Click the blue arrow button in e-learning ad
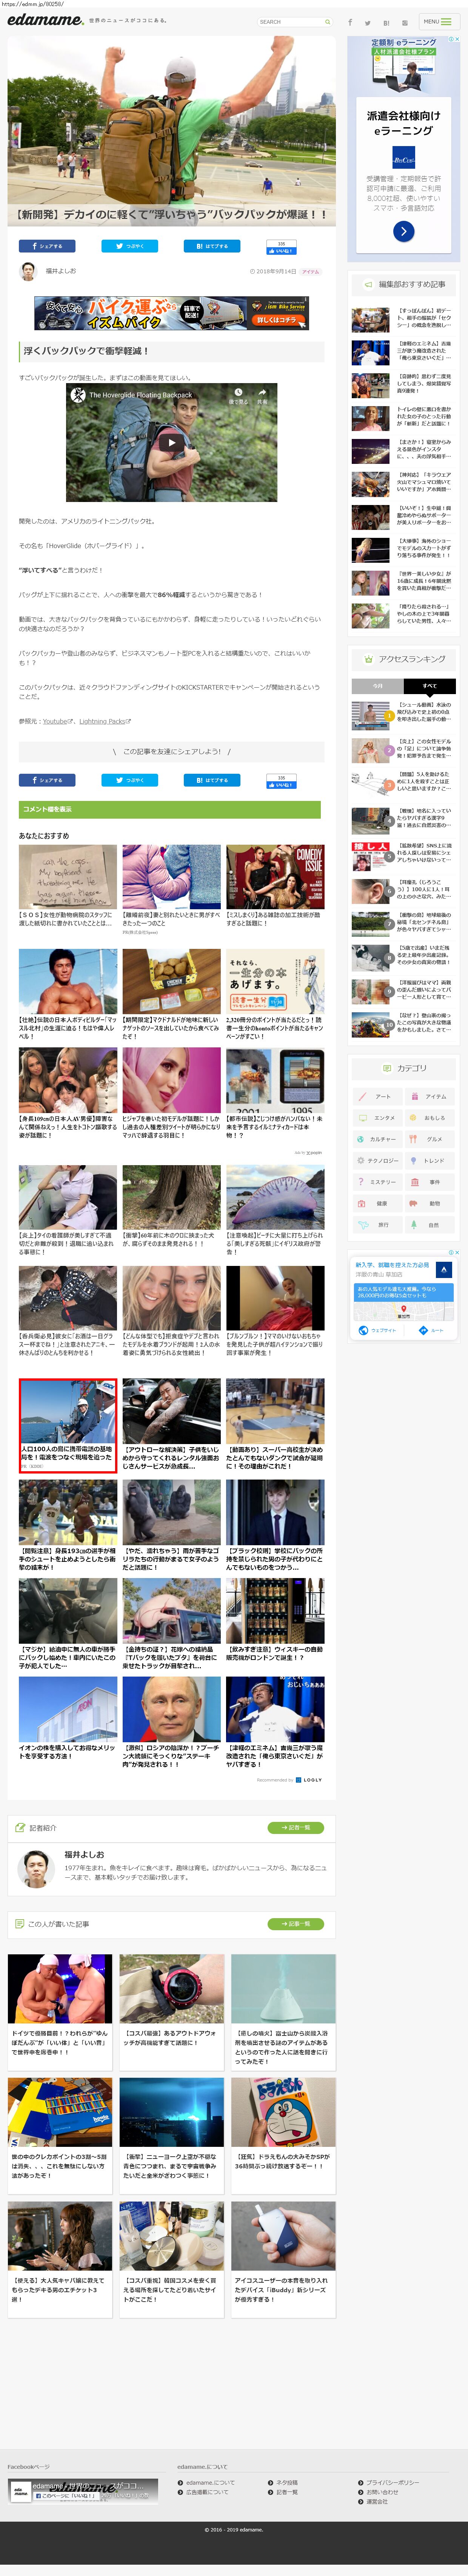 coord(403,231)
